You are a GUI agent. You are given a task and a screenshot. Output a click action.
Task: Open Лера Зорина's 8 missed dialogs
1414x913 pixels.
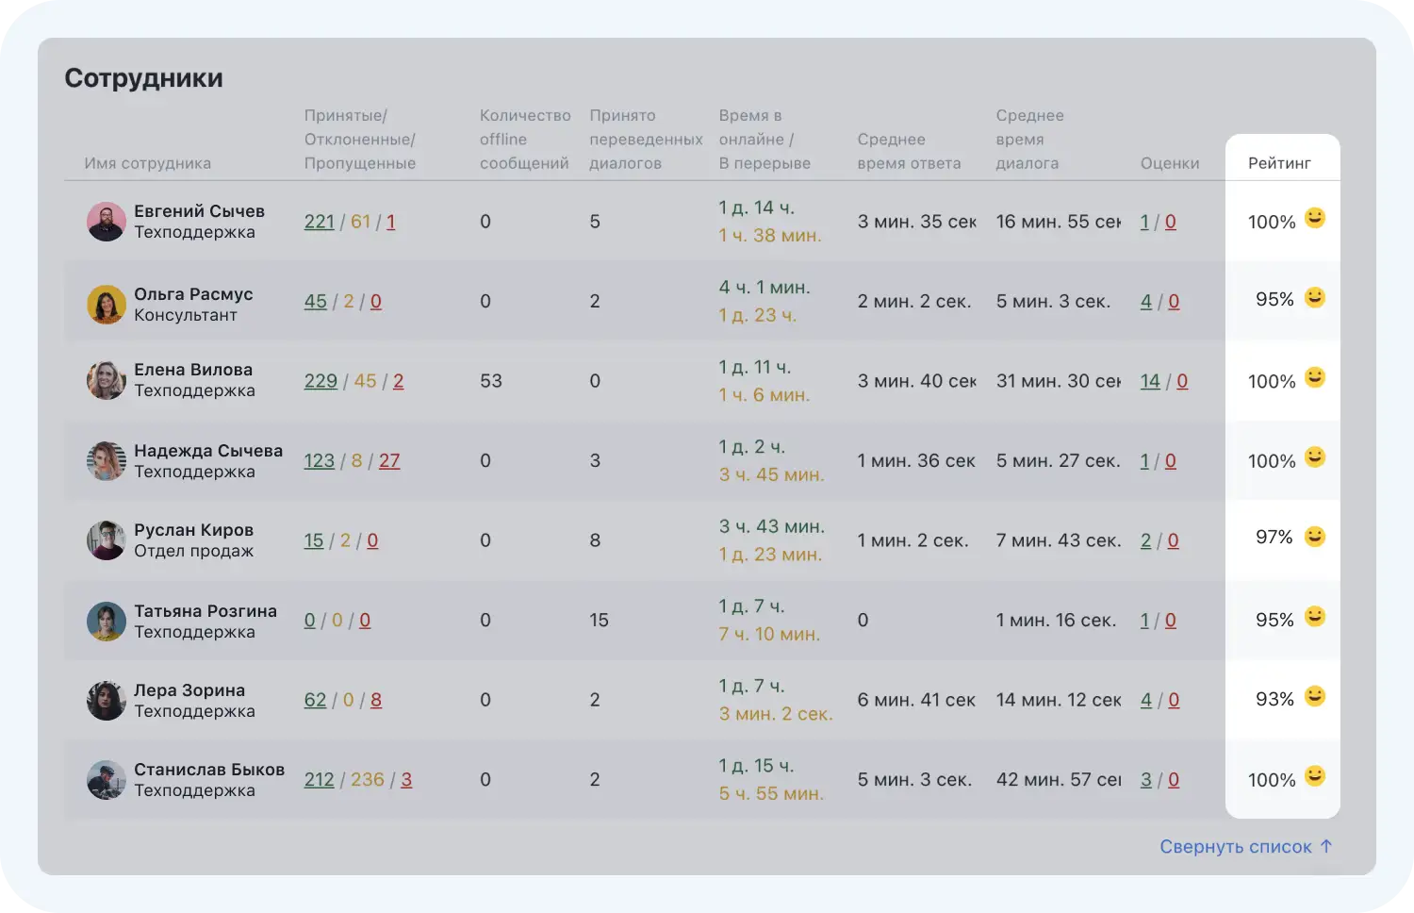[376, 700]
